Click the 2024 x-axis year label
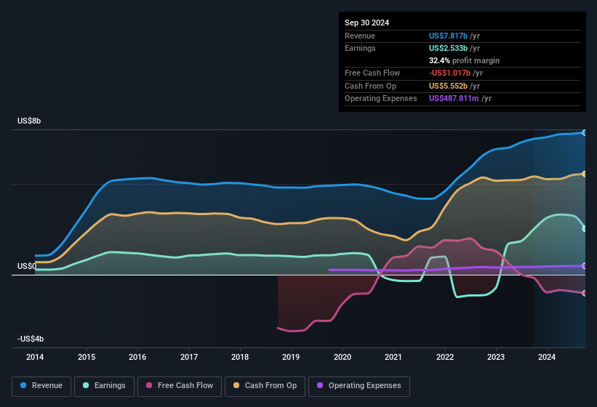The height and width of the screenshot is (407, 597). click(x=547, y=357)
